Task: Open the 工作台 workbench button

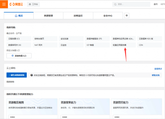Action: (33, 4)
